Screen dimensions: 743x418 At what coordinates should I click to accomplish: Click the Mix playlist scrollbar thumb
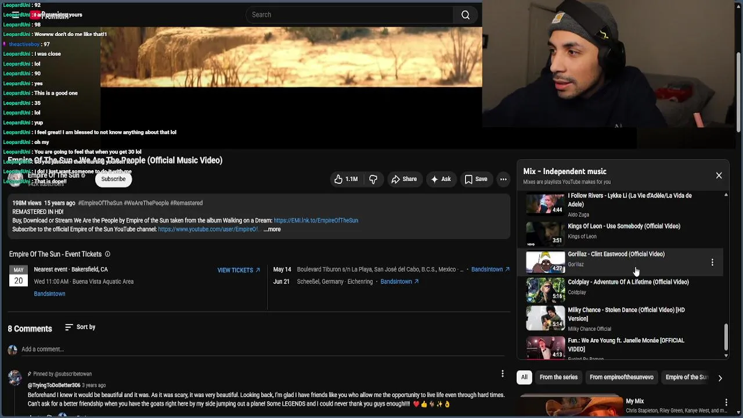click(x=726, y=337)
